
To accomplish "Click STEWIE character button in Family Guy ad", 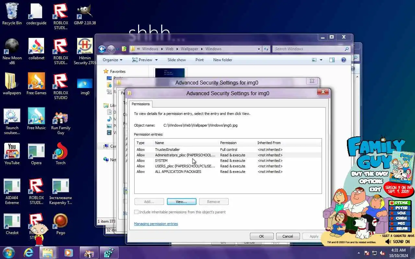I will click(400, 203).
